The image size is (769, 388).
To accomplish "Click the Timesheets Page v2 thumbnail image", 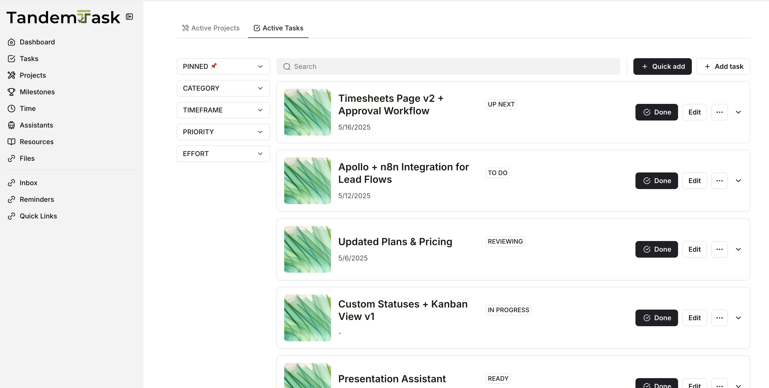I will pyautogui.click(x=308, y=112).
